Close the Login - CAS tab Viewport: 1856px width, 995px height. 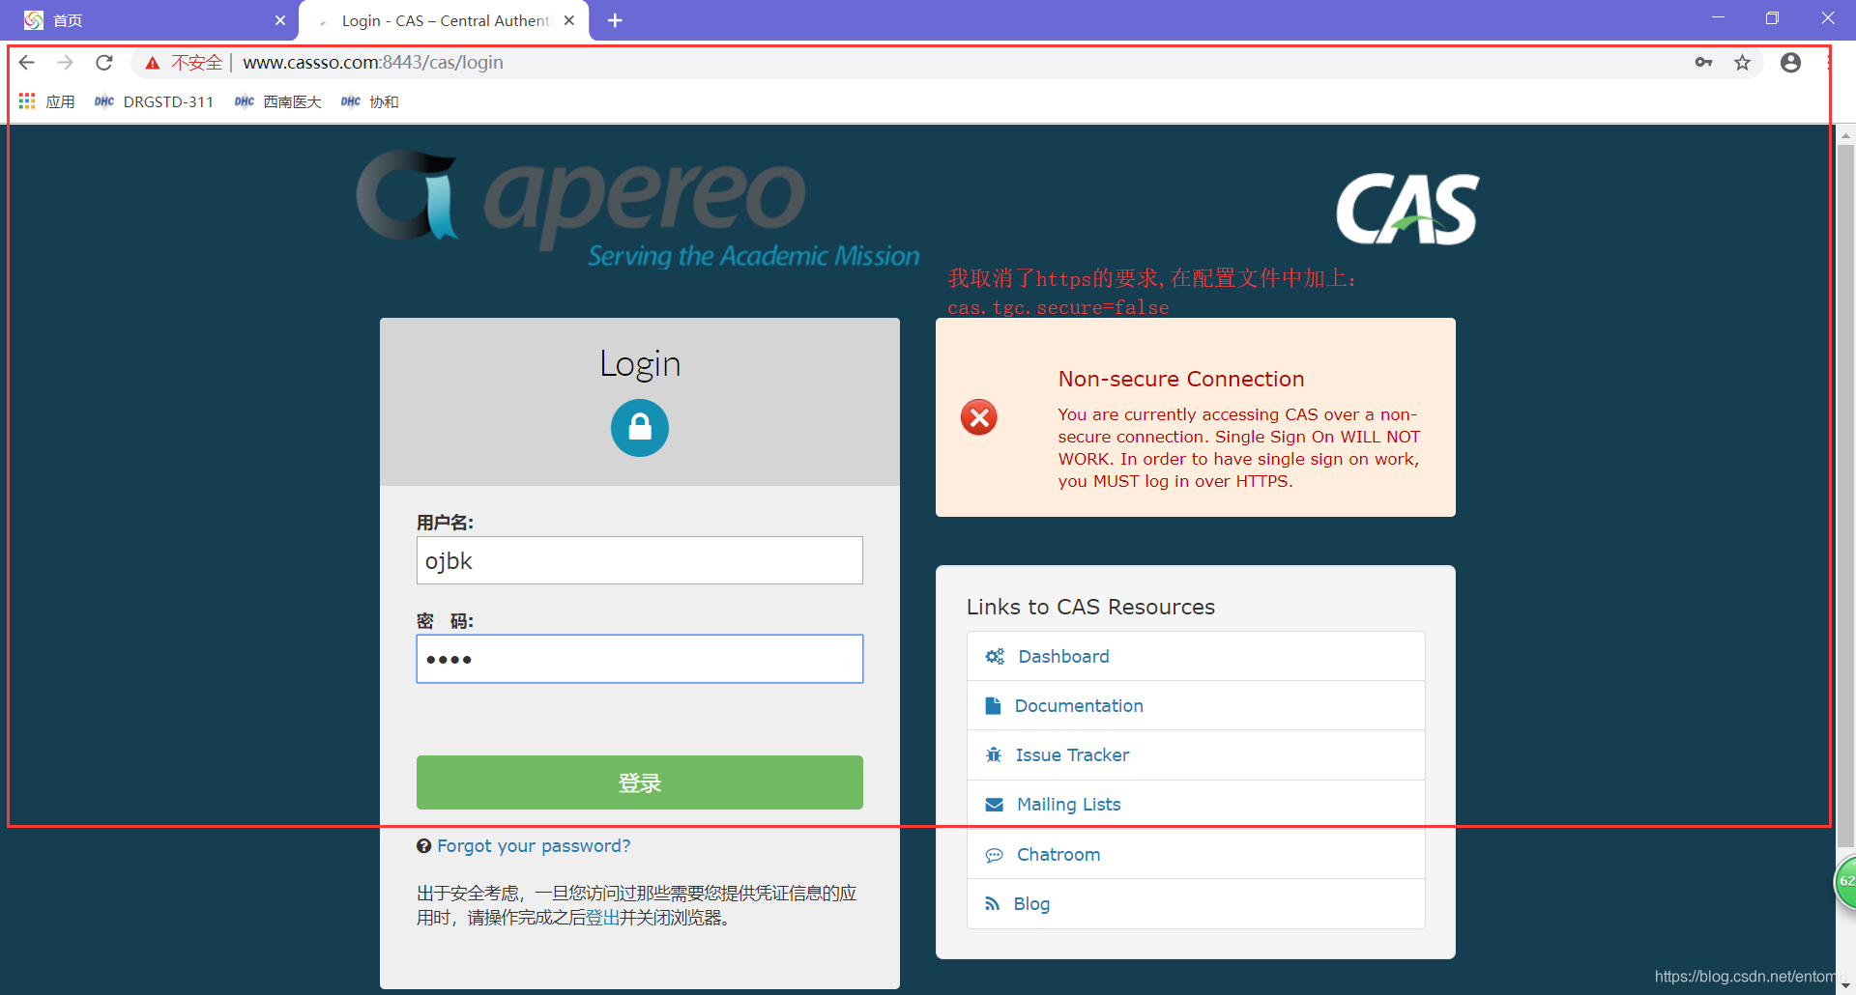569,20
